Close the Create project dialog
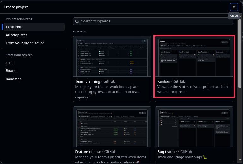The image size is (243, 164). pyautogui.click(x=234, y=7)
